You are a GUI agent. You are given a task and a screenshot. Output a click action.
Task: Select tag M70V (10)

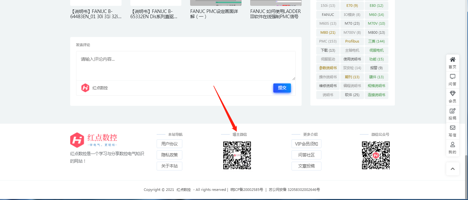[376, 23]
